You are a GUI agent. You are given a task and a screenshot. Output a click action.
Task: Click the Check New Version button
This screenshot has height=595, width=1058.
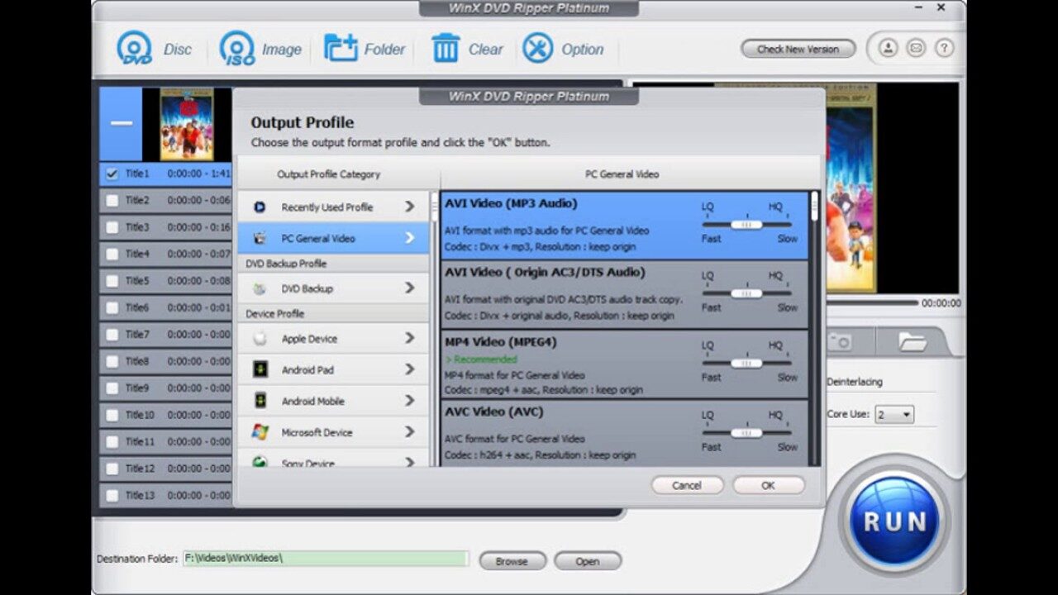(x=798, y=49)
